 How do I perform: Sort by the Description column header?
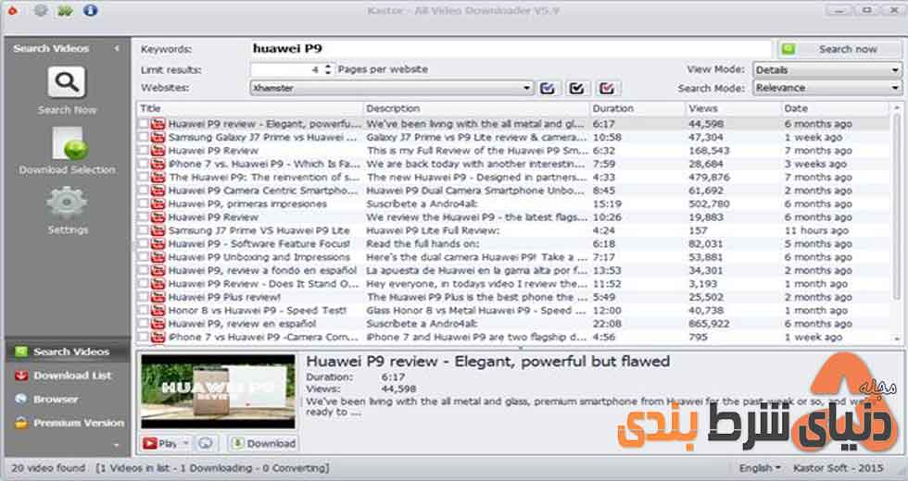(x=476, y=108)
